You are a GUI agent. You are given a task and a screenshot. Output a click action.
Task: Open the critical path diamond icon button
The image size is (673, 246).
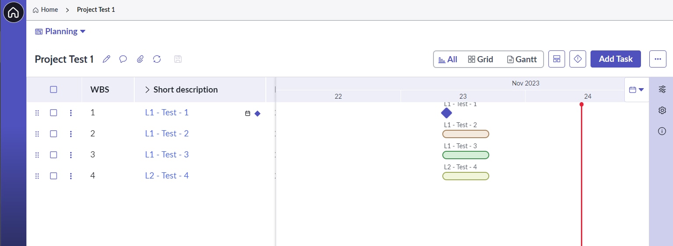tap(578, 59)
